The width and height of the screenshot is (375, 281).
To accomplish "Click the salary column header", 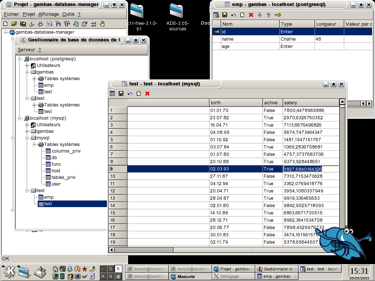I will click(311, 102).
